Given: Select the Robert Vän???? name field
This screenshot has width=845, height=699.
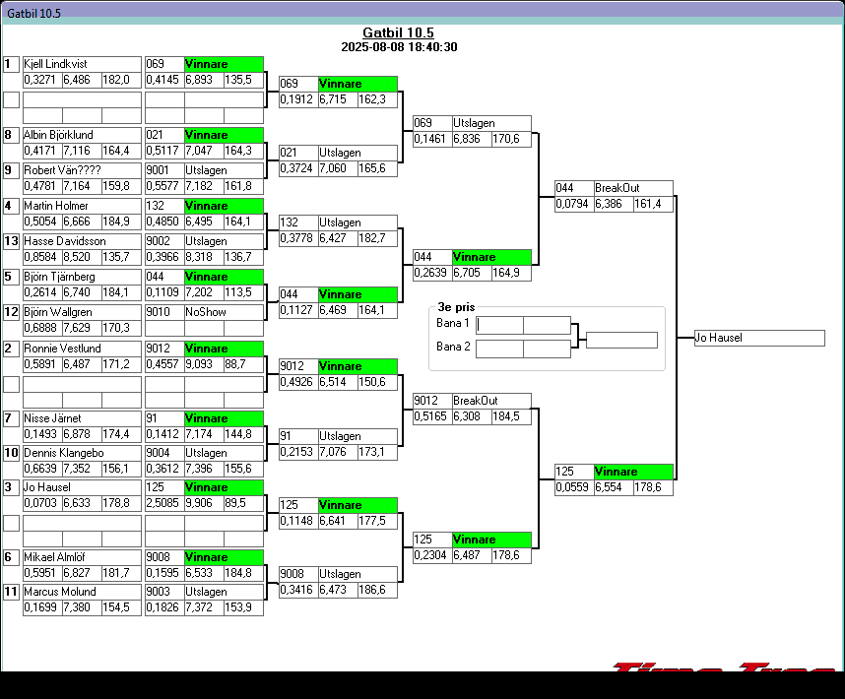Looking at the screenshot, I should pos(82,170).
